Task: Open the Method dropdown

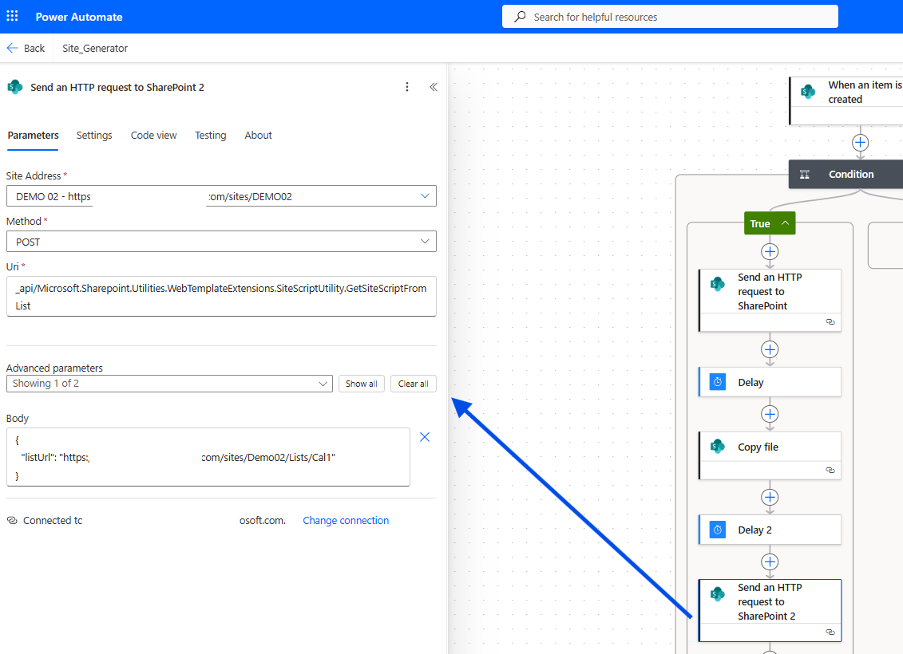Action: click(x=424, y=242)
